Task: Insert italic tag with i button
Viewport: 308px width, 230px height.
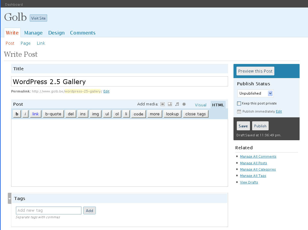Action: pyautogui.click(x=25, y=114)
